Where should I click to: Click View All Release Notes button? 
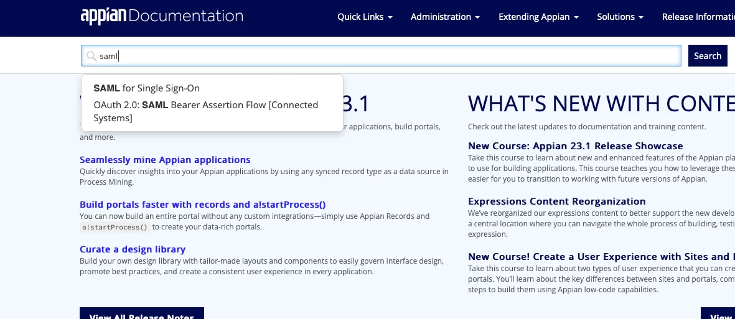tap(142, 313)
